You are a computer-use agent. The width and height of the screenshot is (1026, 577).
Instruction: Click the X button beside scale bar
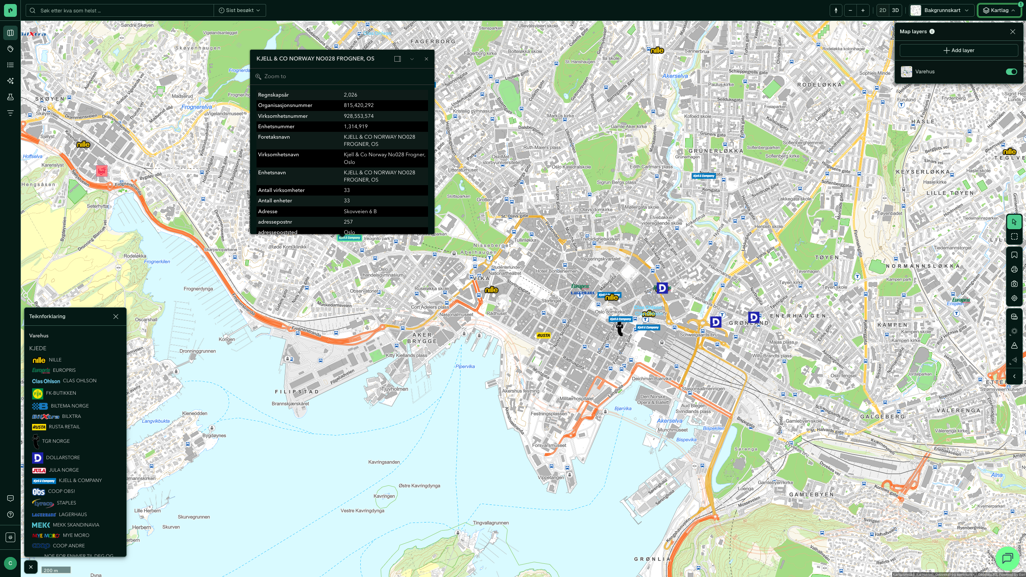31,567
